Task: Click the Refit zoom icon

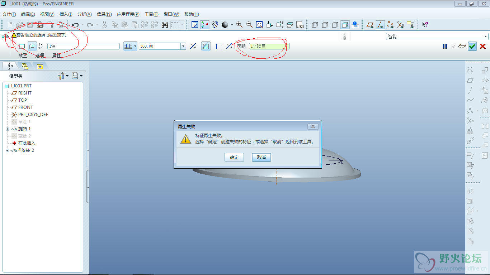Action: click(259, 25)
